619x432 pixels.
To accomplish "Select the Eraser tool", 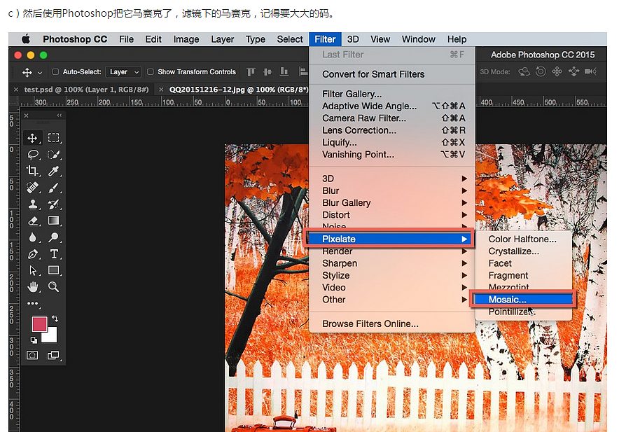I will 32,220.
